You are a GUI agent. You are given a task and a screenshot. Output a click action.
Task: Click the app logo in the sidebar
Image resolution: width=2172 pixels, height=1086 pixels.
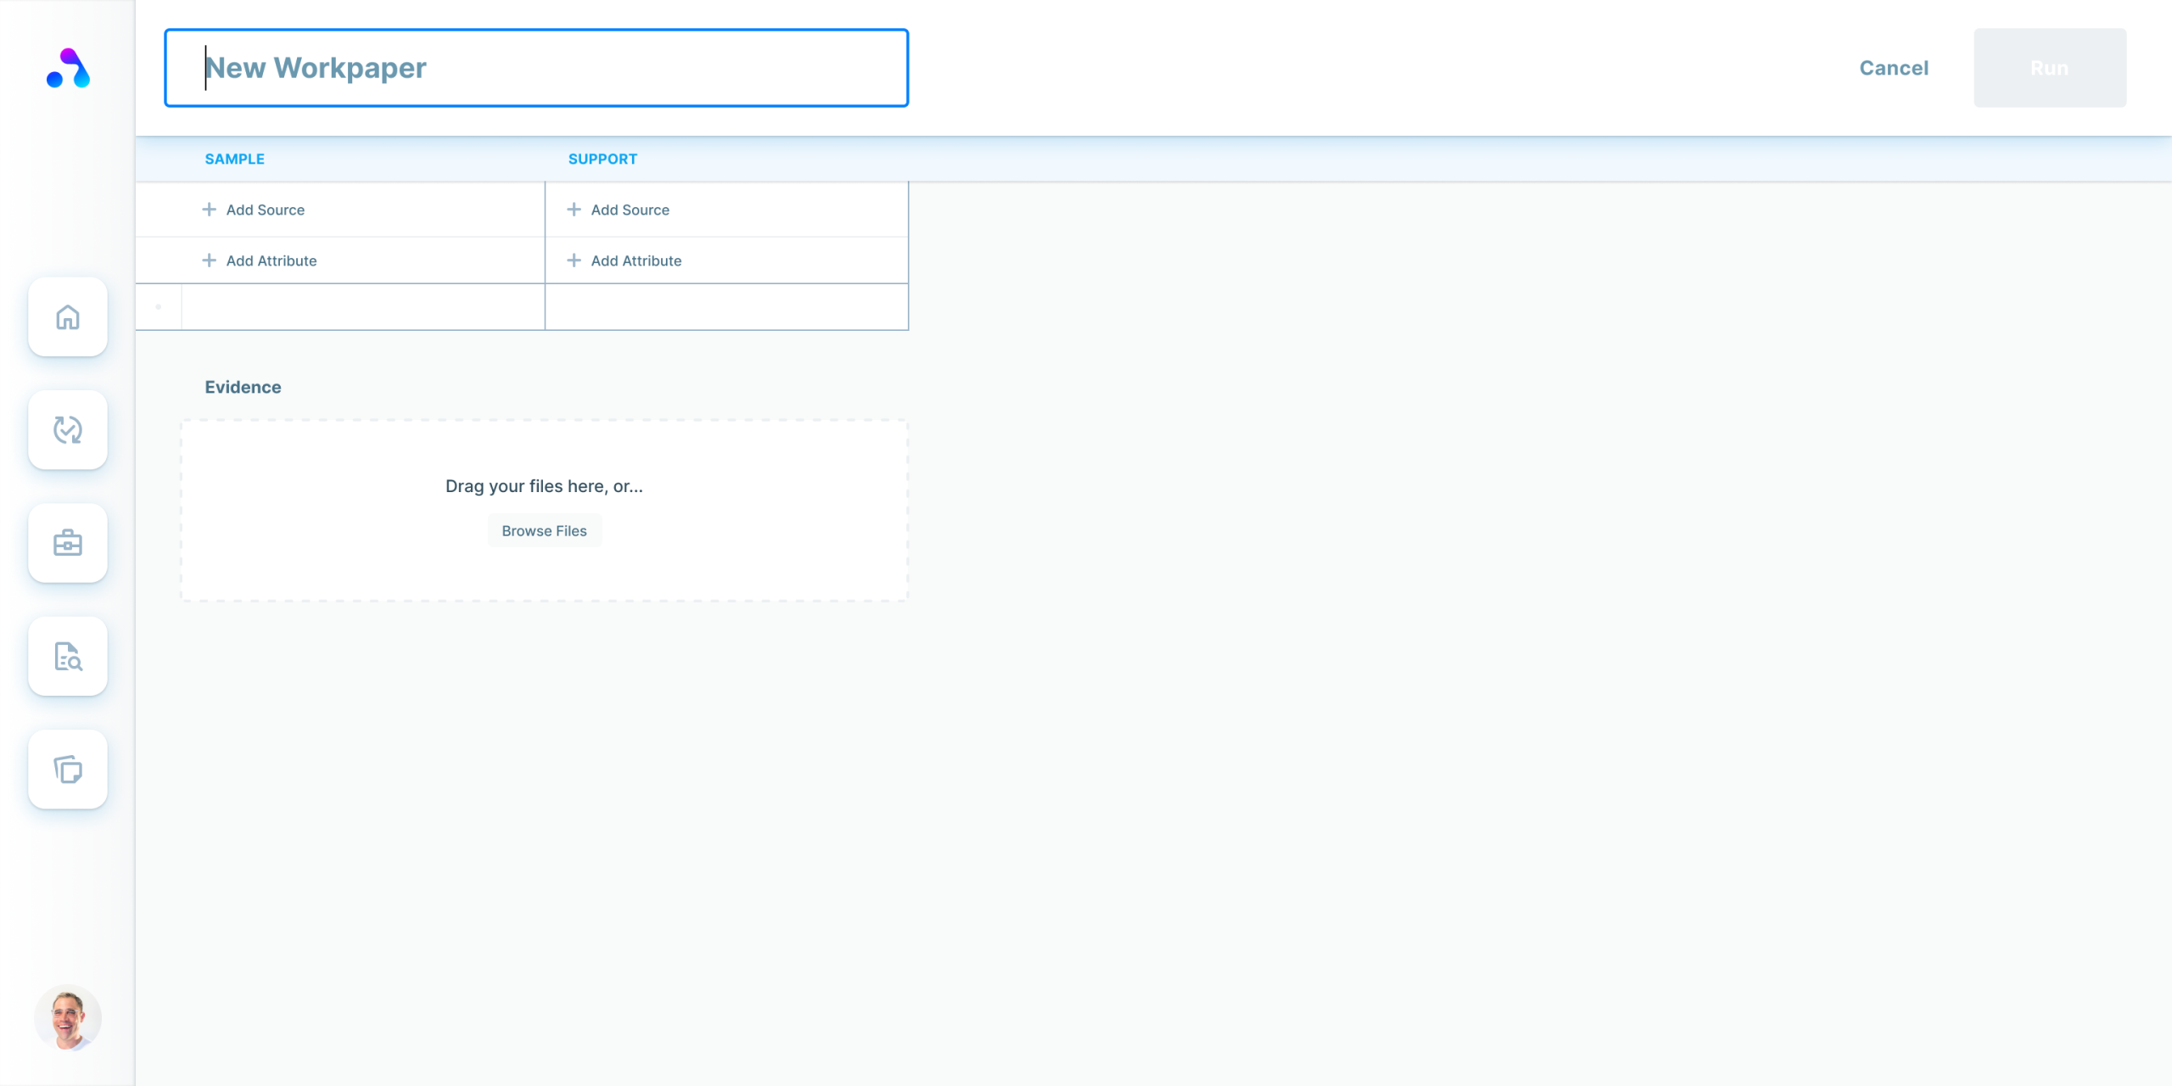click(68, 68)
